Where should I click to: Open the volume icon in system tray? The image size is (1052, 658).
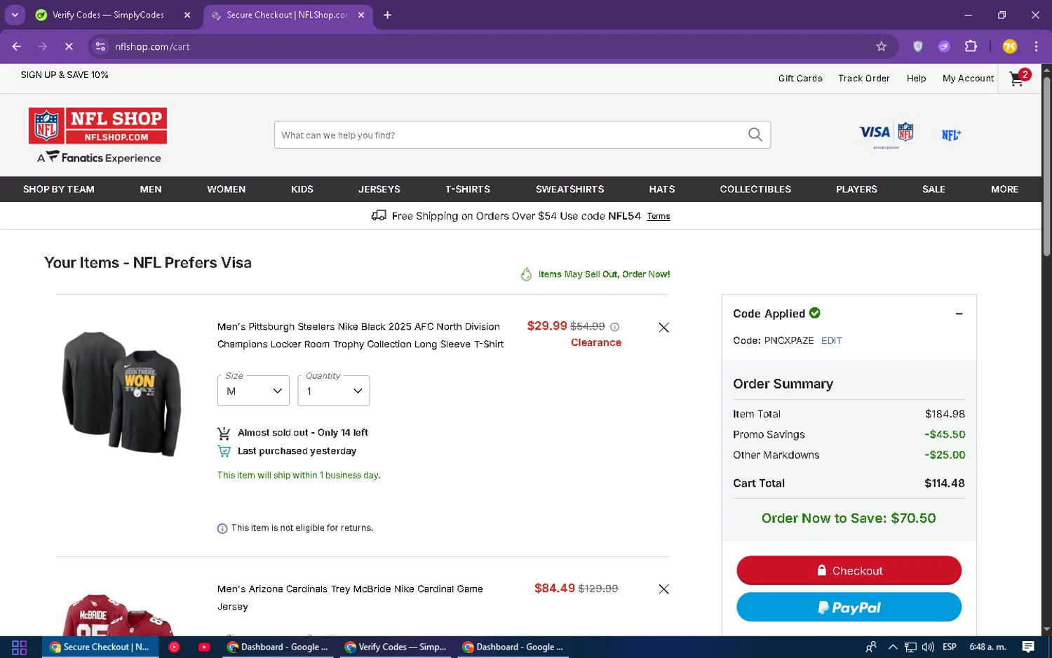pos(927,647)
